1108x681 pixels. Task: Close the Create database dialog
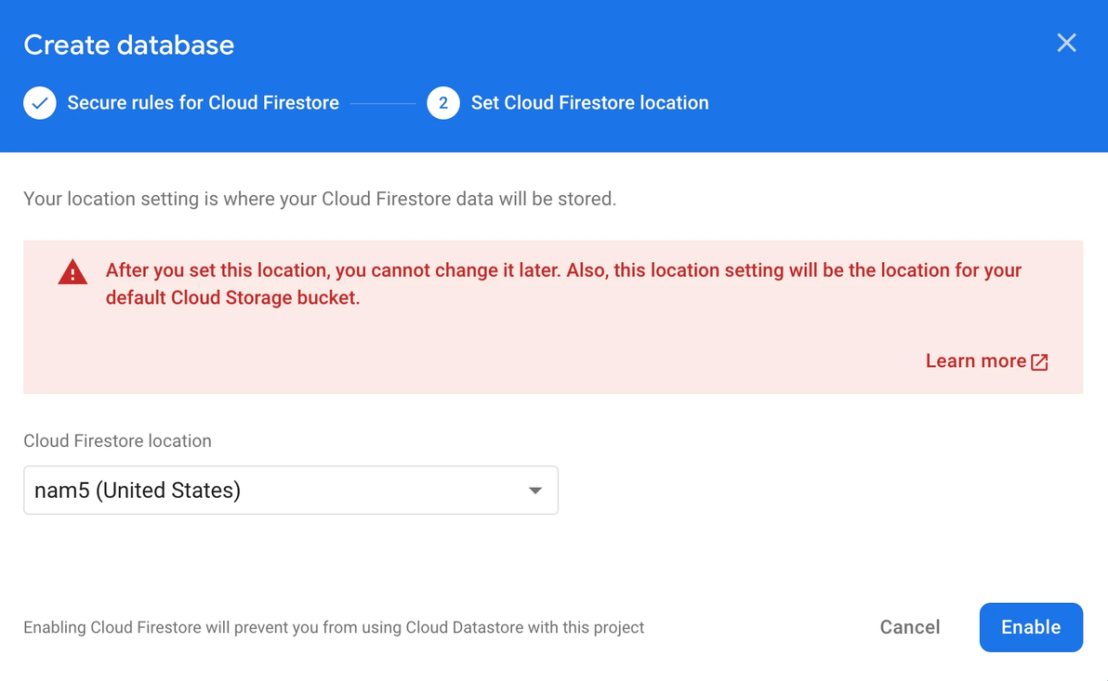pos(1066,43)
